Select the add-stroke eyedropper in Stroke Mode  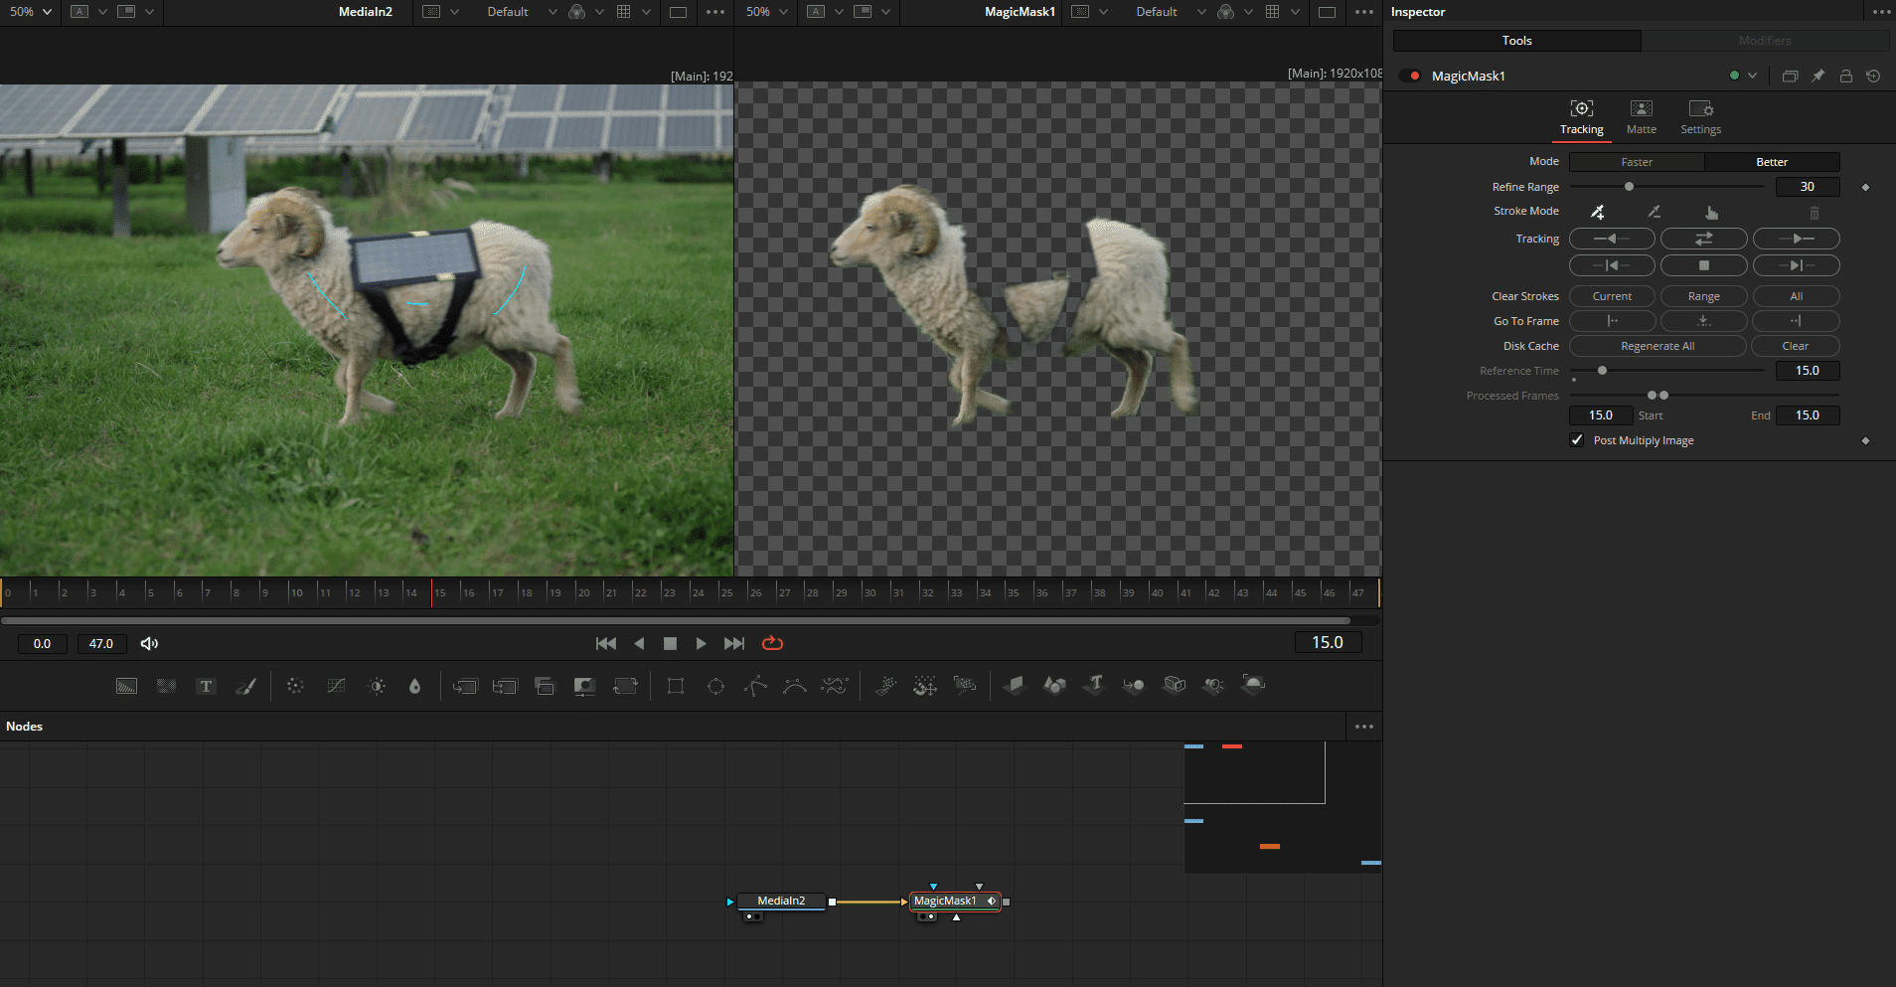point(1598,211)
